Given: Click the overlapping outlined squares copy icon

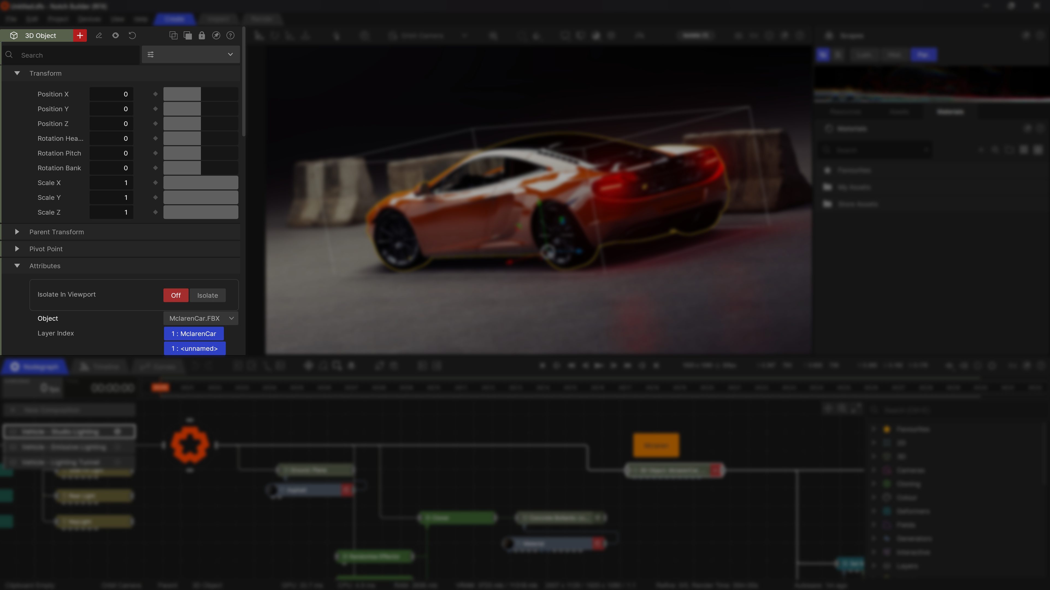Looking at the screenshot, I should pyautogui.click(x=173, y=36).
